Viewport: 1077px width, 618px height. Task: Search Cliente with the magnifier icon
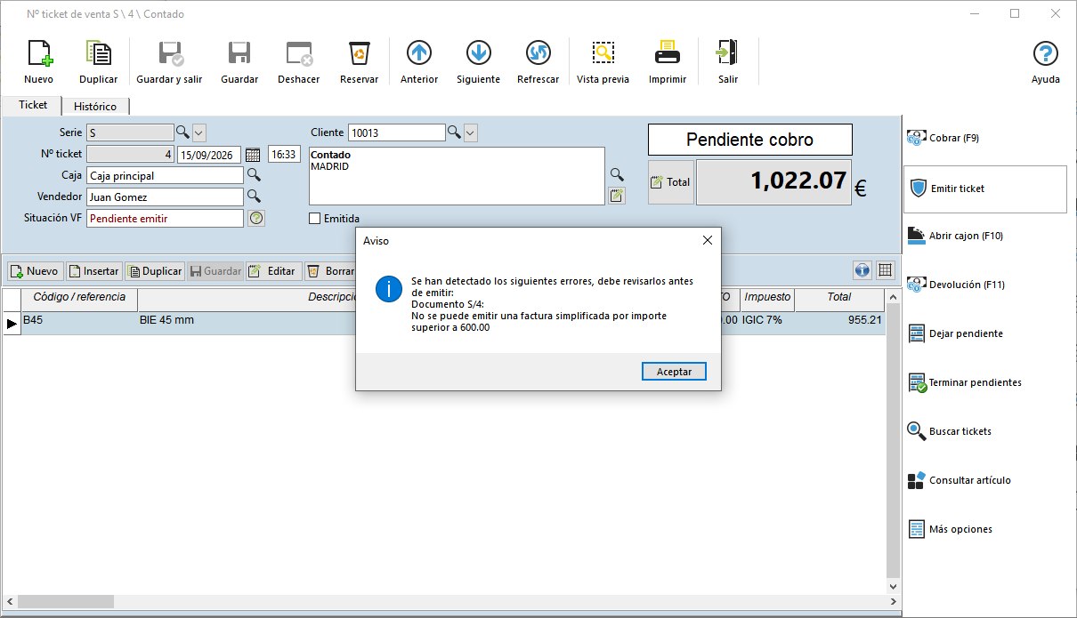[454, 132]
